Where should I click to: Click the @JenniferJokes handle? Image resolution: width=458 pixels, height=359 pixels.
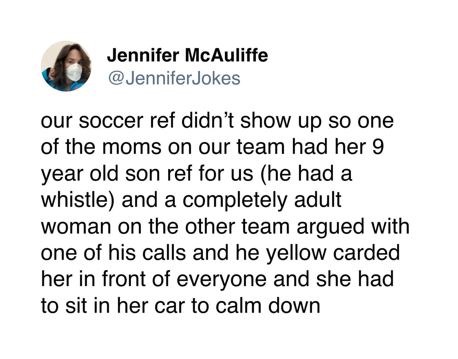(x=174, y=78)
